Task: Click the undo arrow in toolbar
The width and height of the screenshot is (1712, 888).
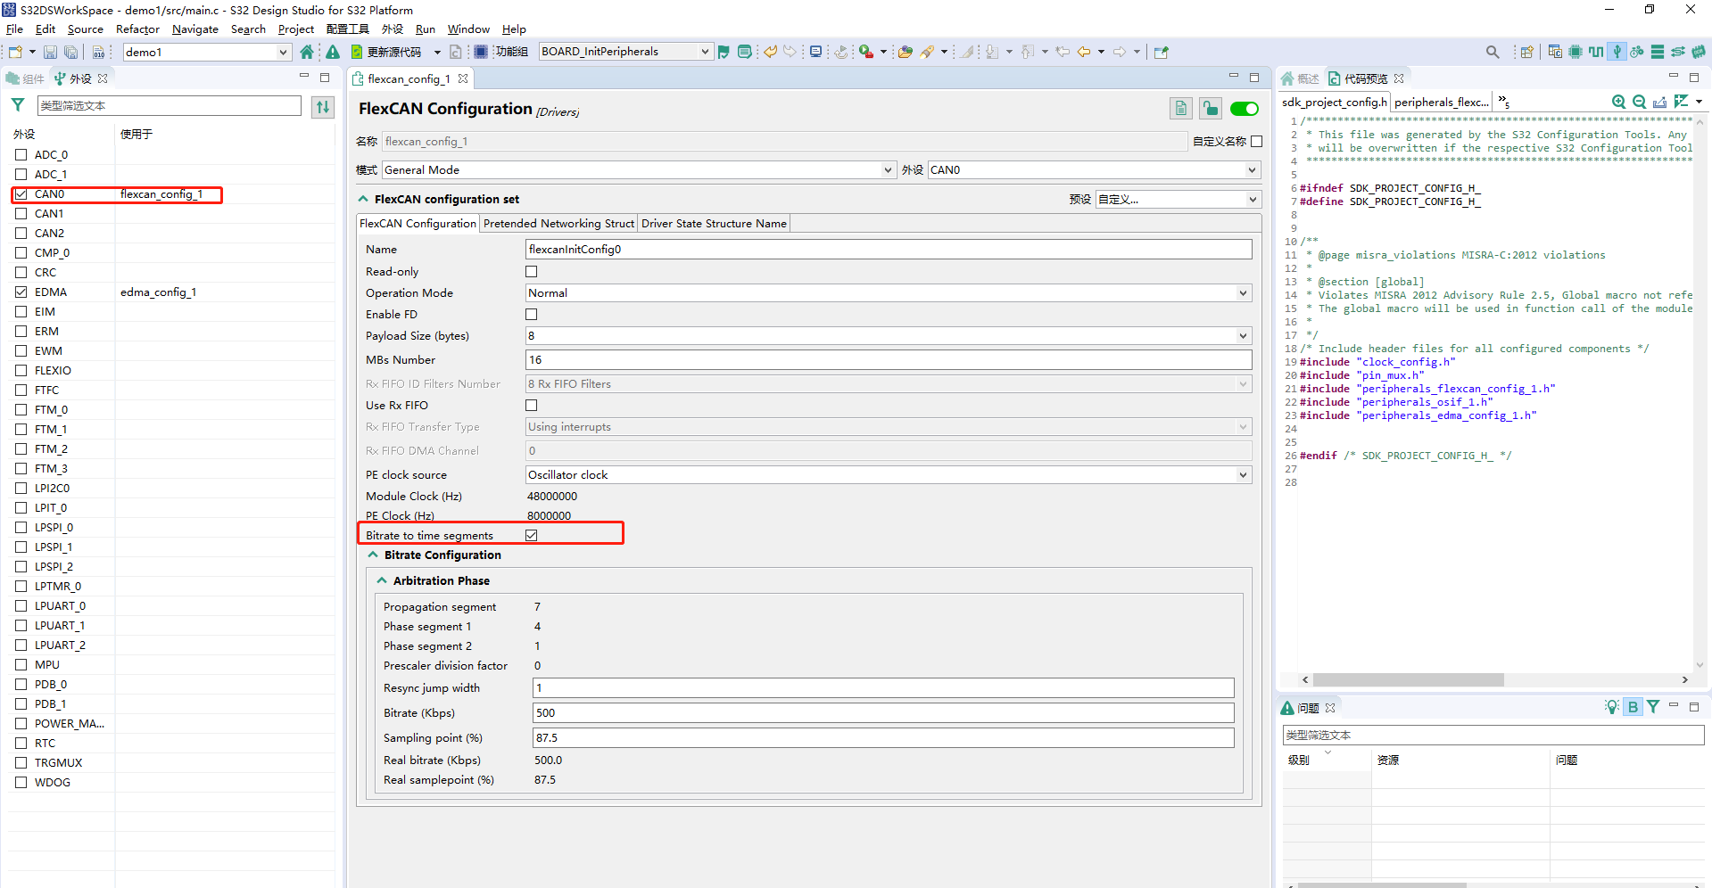Action: pyautogui.click(x=770, y=52)
